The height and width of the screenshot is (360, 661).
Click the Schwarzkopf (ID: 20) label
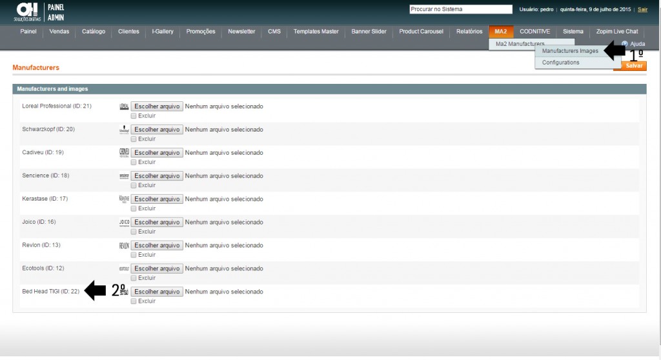point(48,130)
